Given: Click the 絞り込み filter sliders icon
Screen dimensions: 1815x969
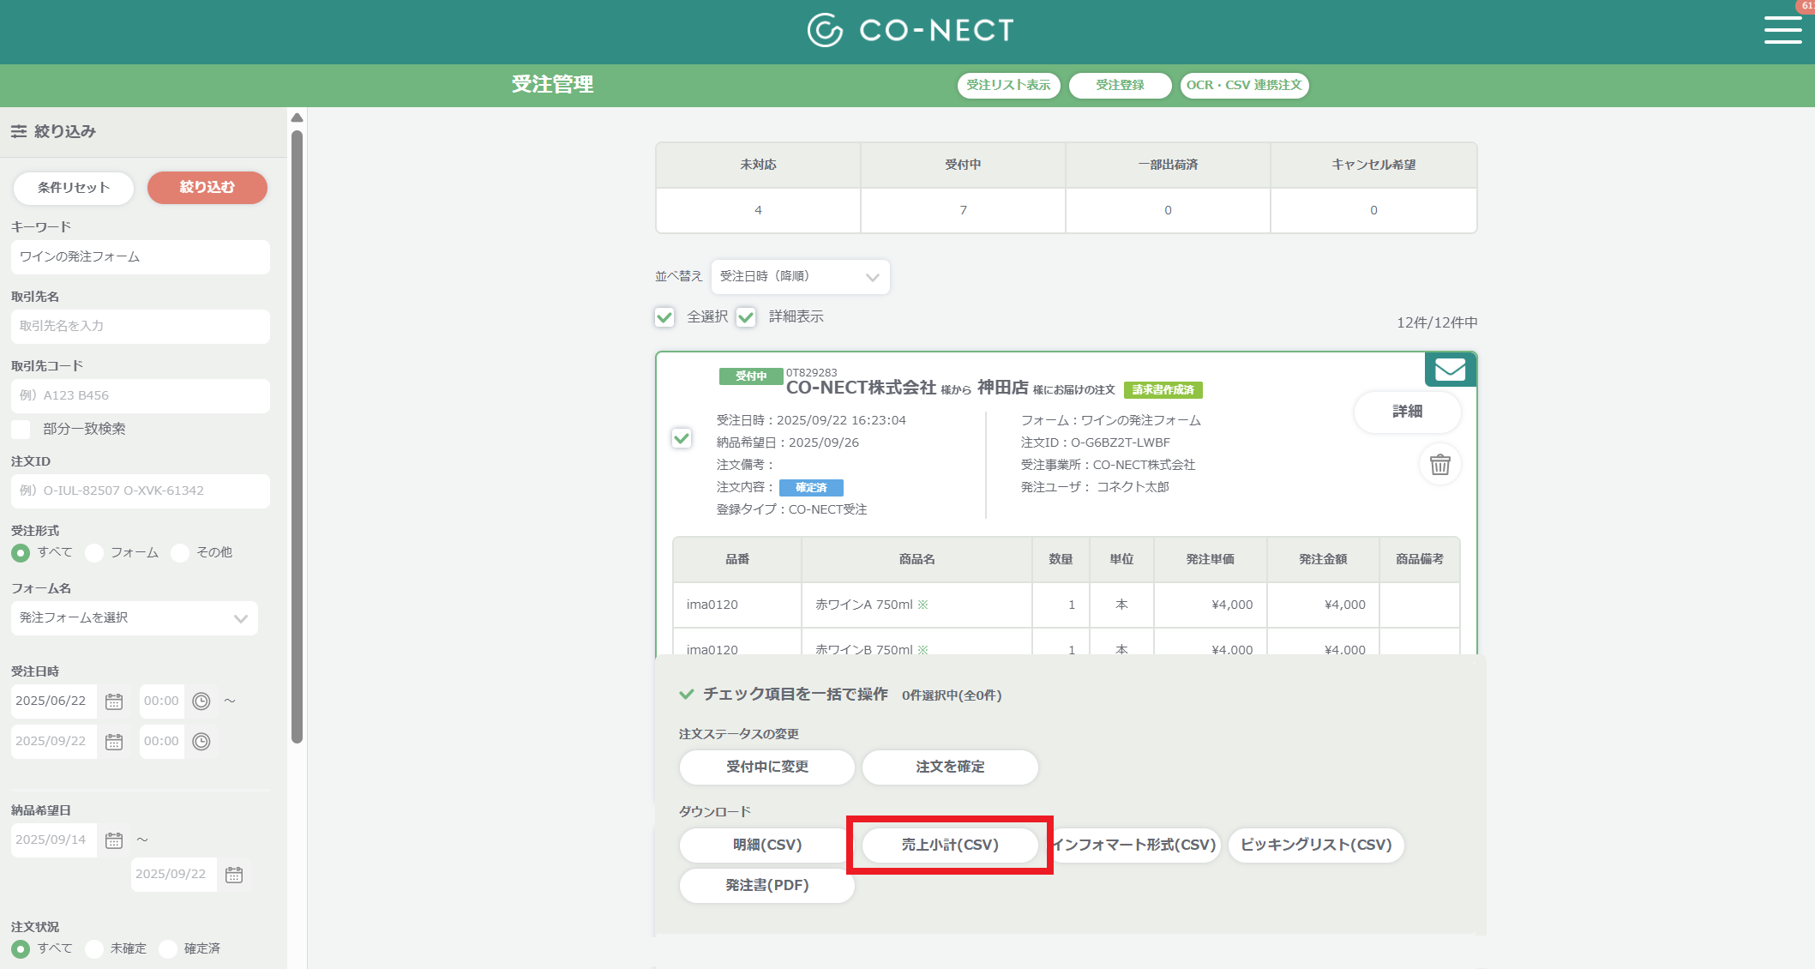Looking at the screenshot, I should click(19, 131).
